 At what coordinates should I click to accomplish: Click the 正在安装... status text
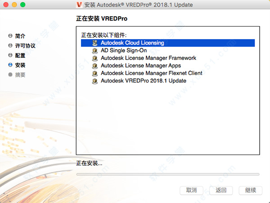89,163
